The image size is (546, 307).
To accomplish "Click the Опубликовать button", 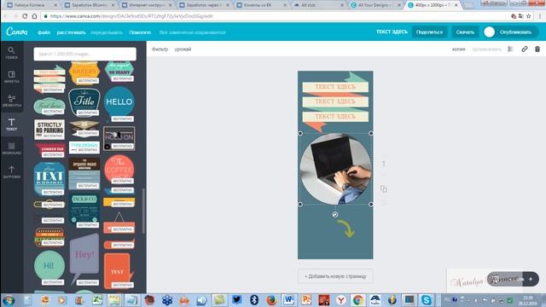I will [515, 32].
